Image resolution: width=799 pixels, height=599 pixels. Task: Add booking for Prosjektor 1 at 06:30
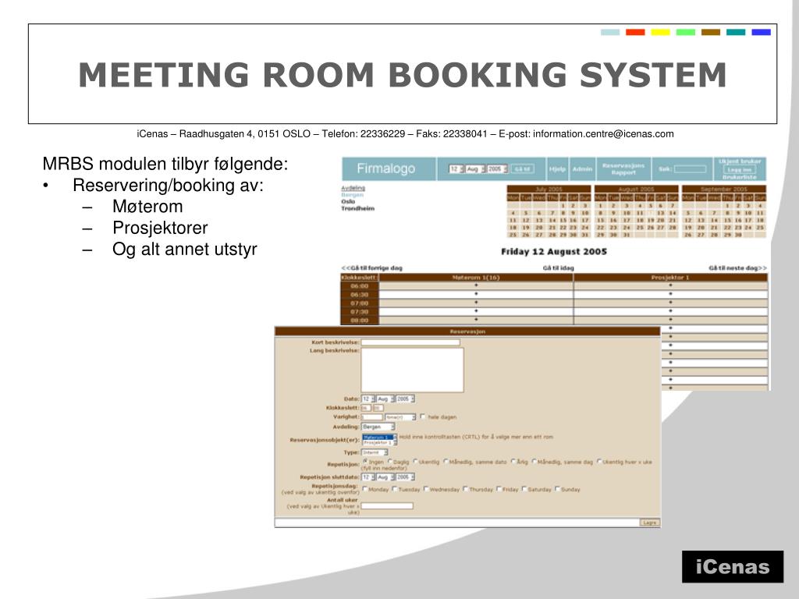(670, 294)
